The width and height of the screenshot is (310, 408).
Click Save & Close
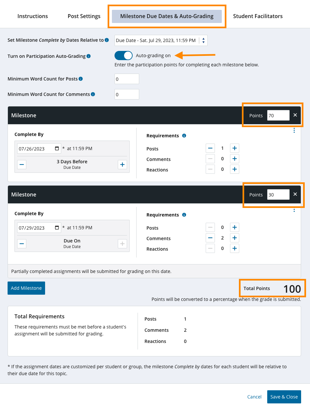pyautogui.click(x=284, y=397)
